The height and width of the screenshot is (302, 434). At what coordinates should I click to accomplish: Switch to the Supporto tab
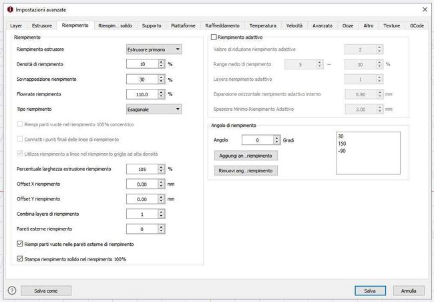[152, 25]
